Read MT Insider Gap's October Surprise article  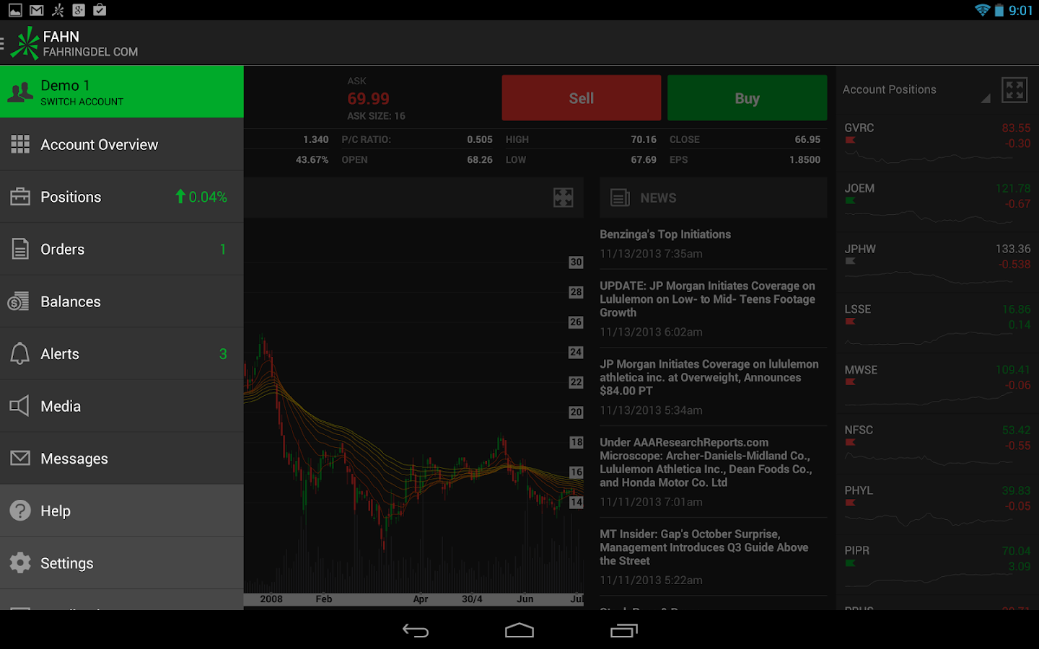point(714,557)
